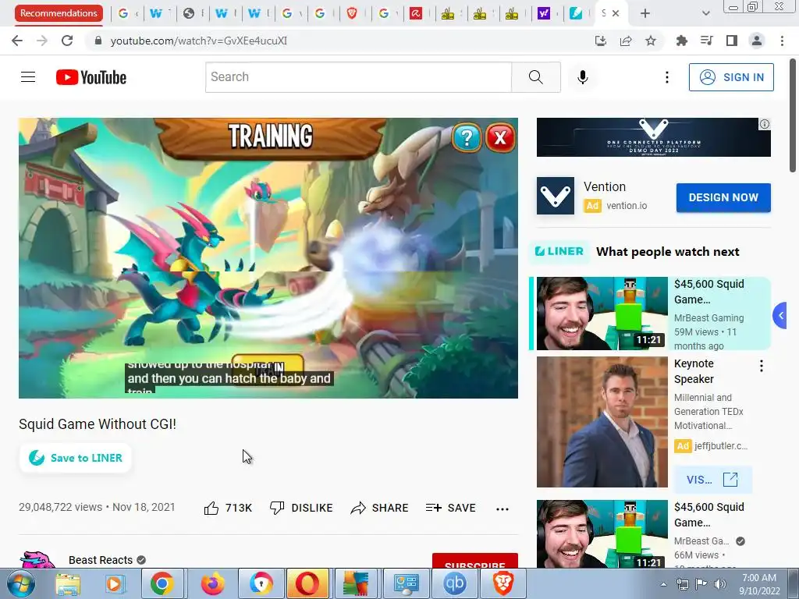Screen dimensions: 799x599
Task: Click the Save to LINER button
Action: 76,458
